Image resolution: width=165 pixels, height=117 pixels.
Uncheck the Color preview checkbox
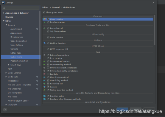[x=48, y=19]
